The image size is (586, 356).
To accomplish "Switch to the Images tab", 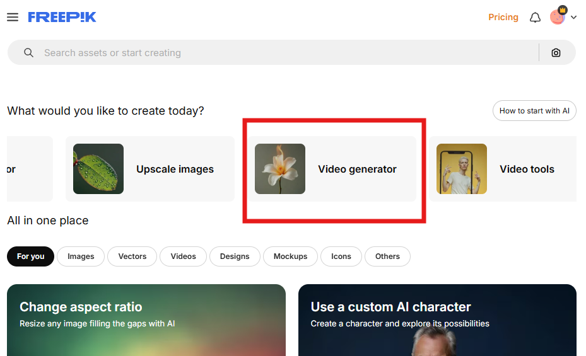I will pos(81,256).
